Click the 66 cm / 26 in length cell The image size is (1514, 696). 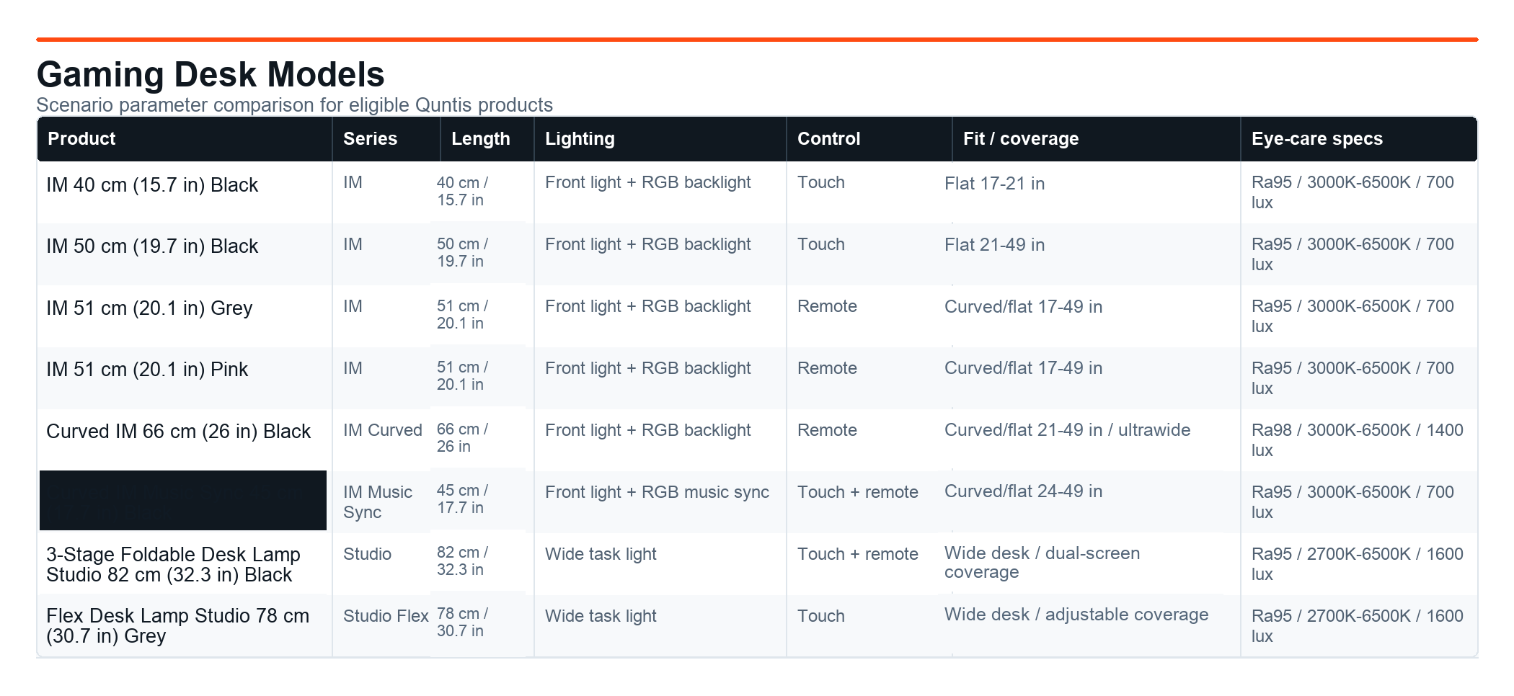coord(462,438)
